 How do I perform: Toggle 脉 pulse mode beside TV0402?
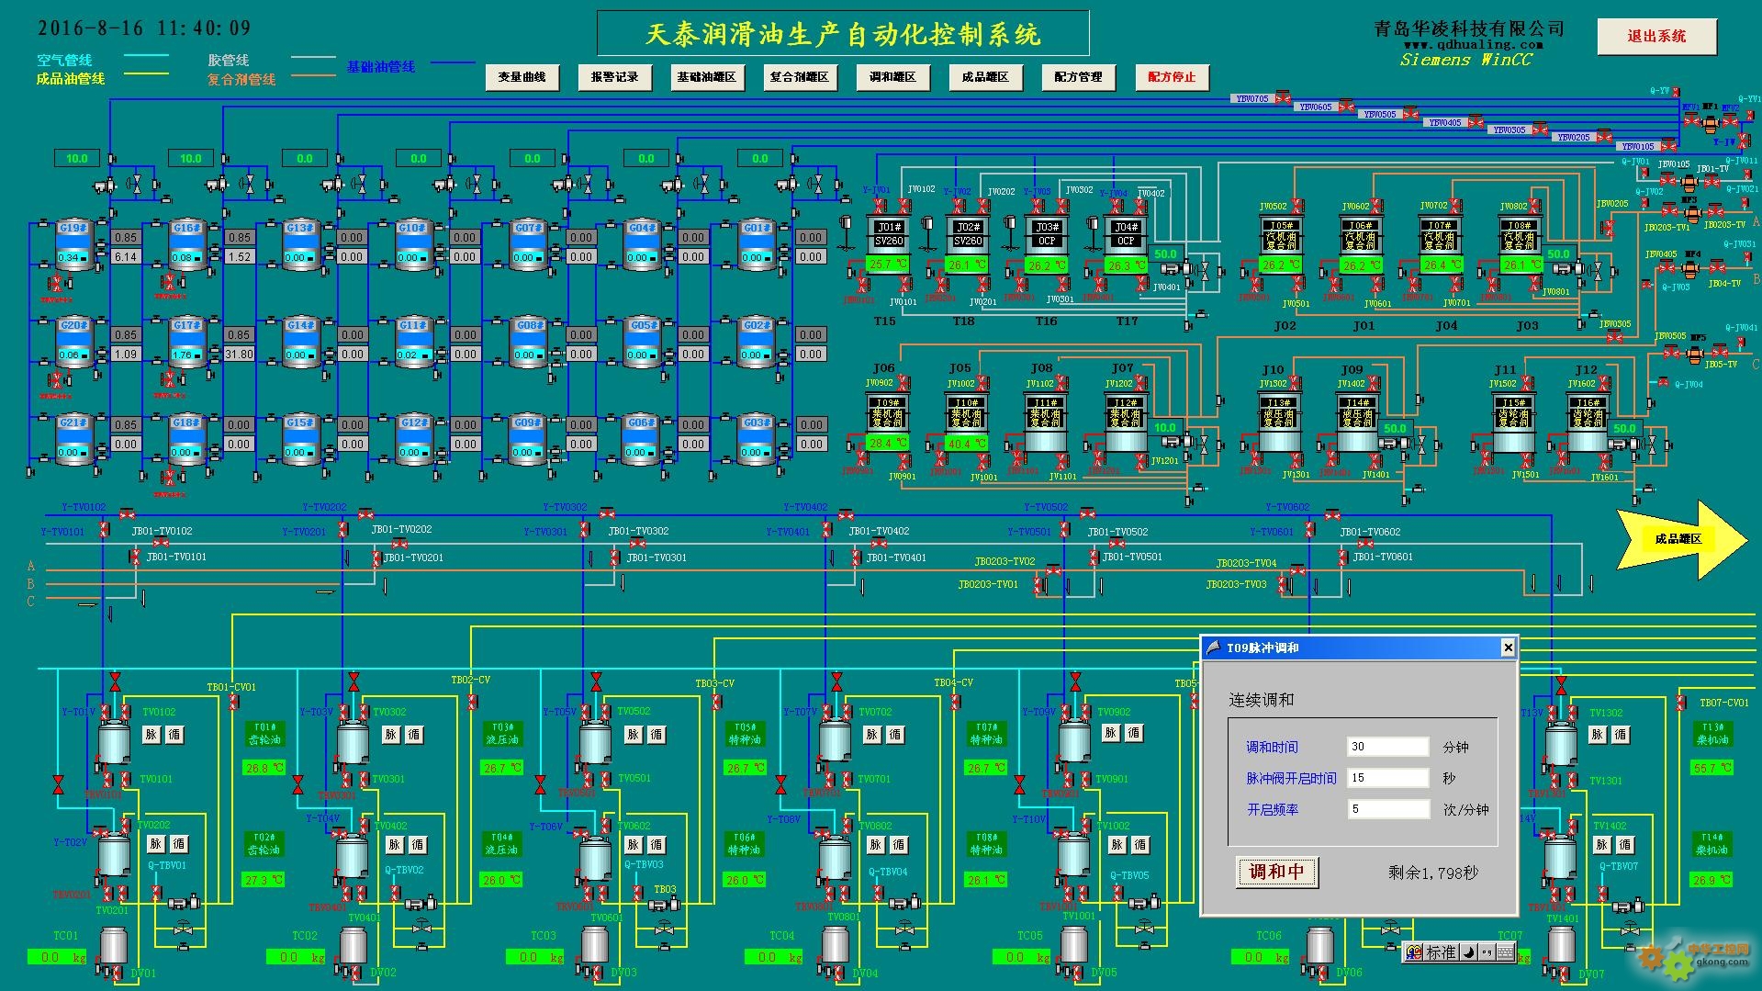(395, 845)
